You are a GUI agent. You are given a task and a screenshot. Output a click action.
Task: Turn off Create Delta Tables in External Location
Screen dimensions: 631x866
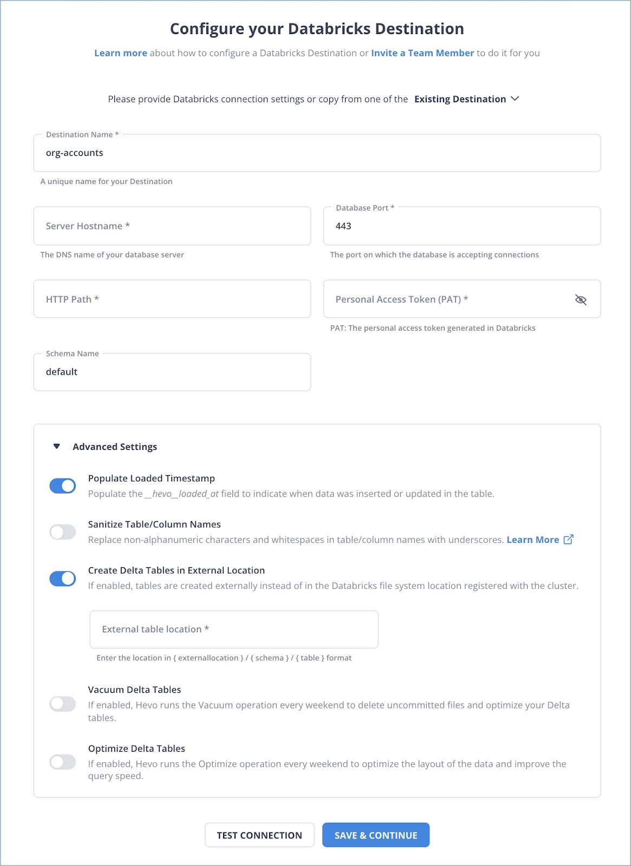(x=63, y=579)
